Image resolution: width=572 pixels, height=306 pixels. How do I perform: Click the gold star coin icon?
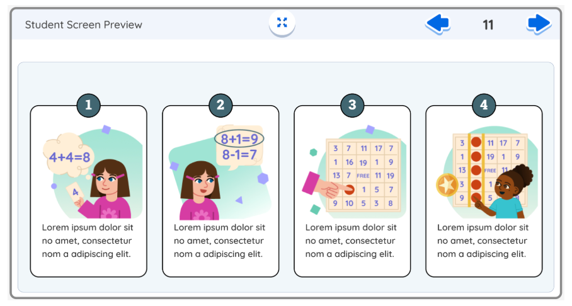click(x=447, y=185)
